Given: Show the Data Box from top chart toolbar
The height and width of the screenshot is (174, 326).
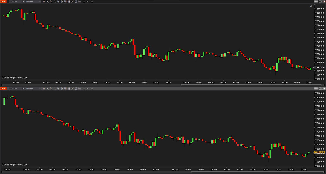Looking at the screenshot, I should [65, 2].
